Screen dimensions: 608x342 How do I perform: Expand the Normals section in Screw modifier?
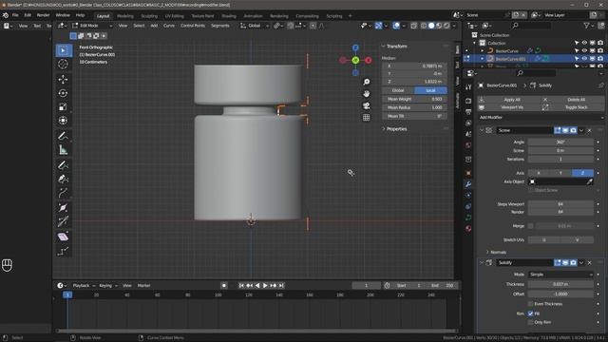coord(498,252)
